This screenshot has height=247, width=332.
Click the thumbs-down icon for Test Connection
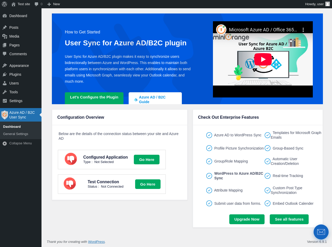[x=70, y=184]
